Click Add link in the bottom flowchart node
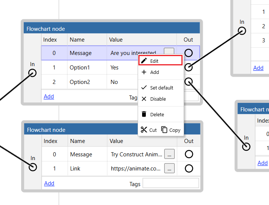This screenshot has height=205, width=269. tap(49, 183)
